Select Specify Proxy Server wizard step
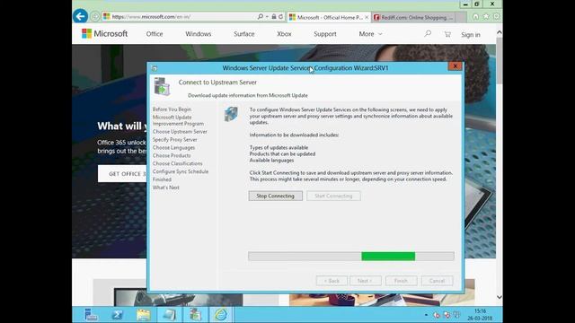 (175, 140)
